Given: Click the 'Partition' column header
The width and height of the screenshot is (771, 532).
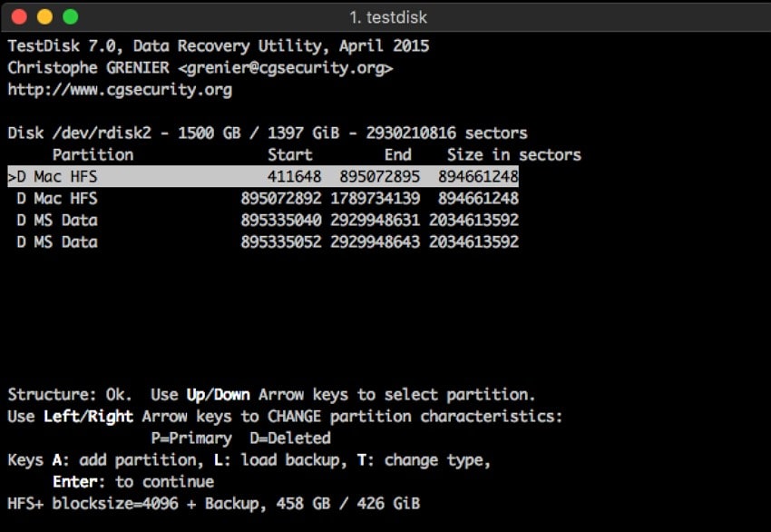Looking at the screenshot, I should coord(93,154).
